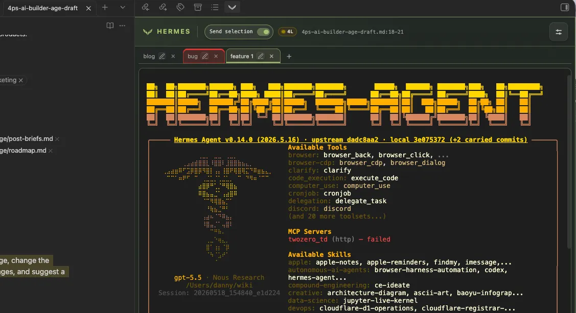Switch to the bug session tab
Screen dimensions: 576x313
pyautogui.click(x=193, y=56)
